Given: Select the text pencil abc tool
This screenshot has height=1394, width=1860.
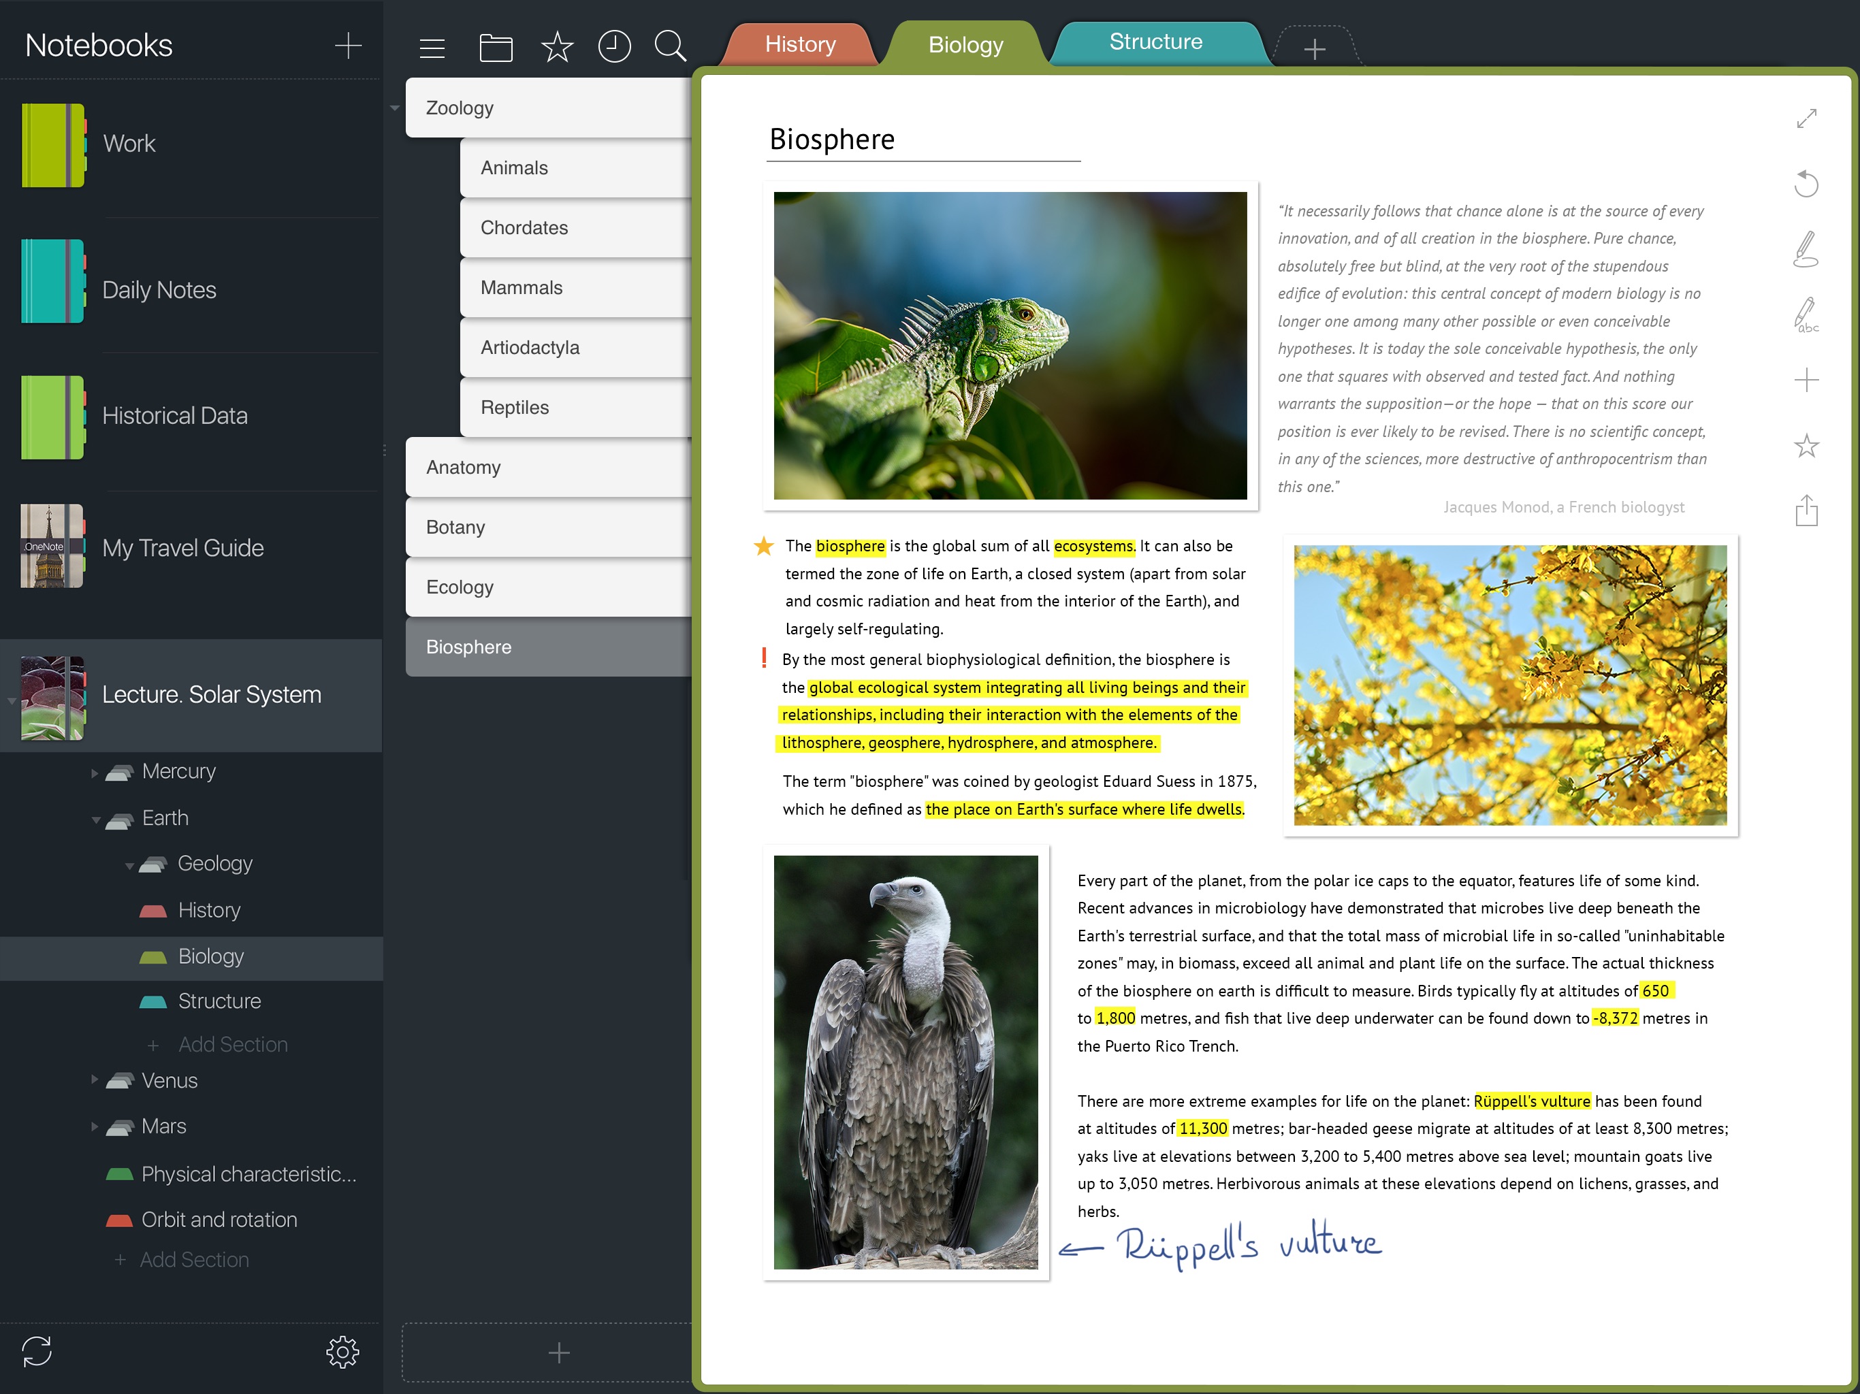Looking at the screenshot, I should 1806,314.
